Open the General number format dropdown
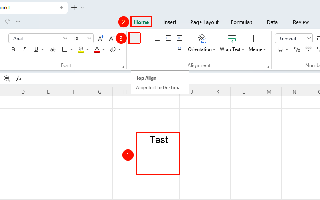 pyautogui.click(x=309, y=38)
